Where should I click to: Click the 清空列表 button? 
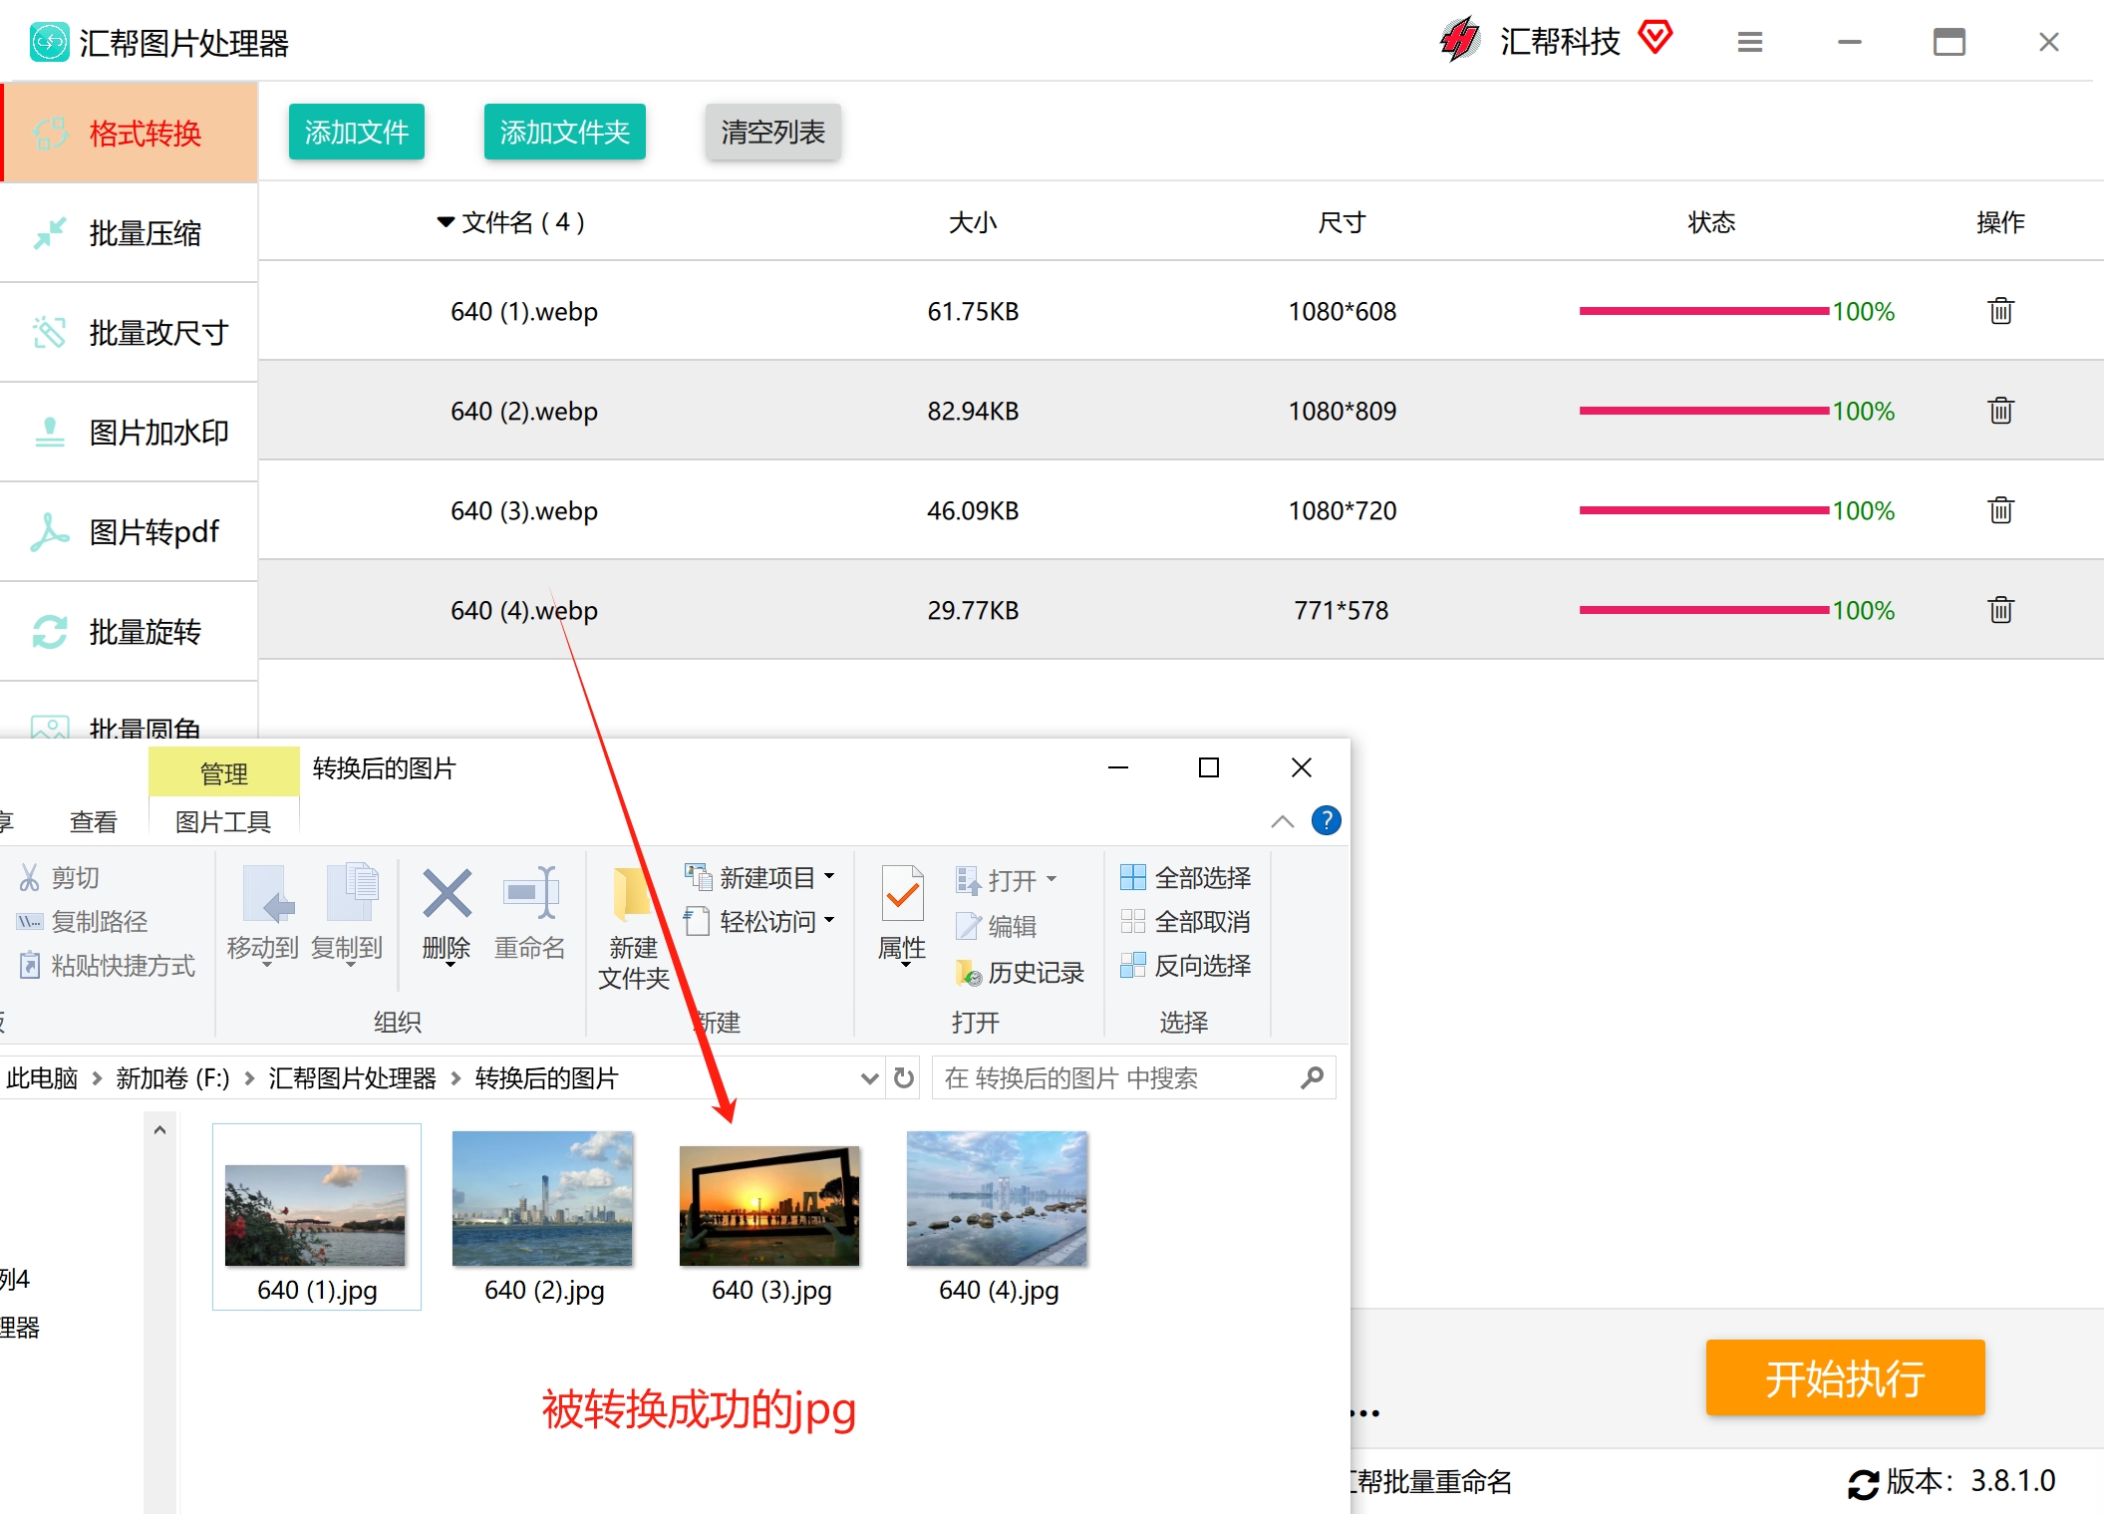click(x=773, y=132)
